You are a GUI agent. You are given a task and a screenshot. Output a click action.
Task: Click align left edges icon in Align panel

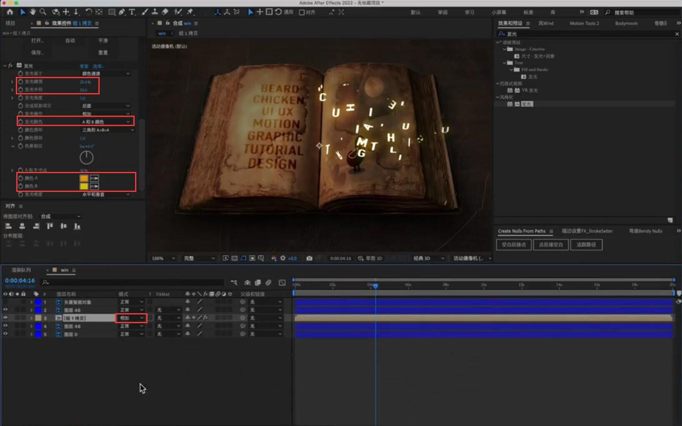point(8,226)
